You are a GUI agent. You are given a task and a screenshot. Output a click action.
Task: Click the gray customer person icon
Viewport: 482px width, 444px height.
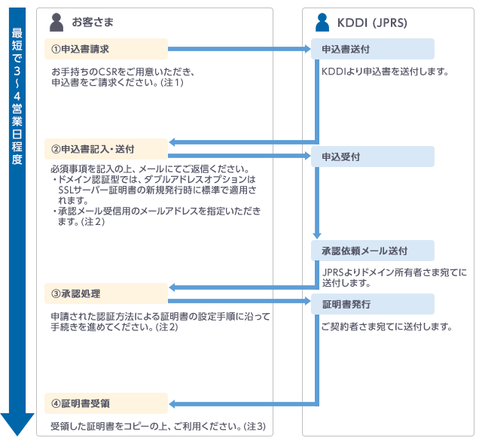pyautogui.click(x=56, y=23)
